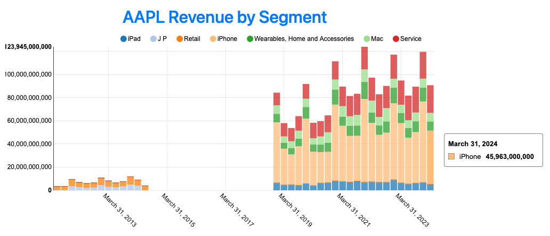Click the 20,000,000,000 y-axis label

pos(29,167)
